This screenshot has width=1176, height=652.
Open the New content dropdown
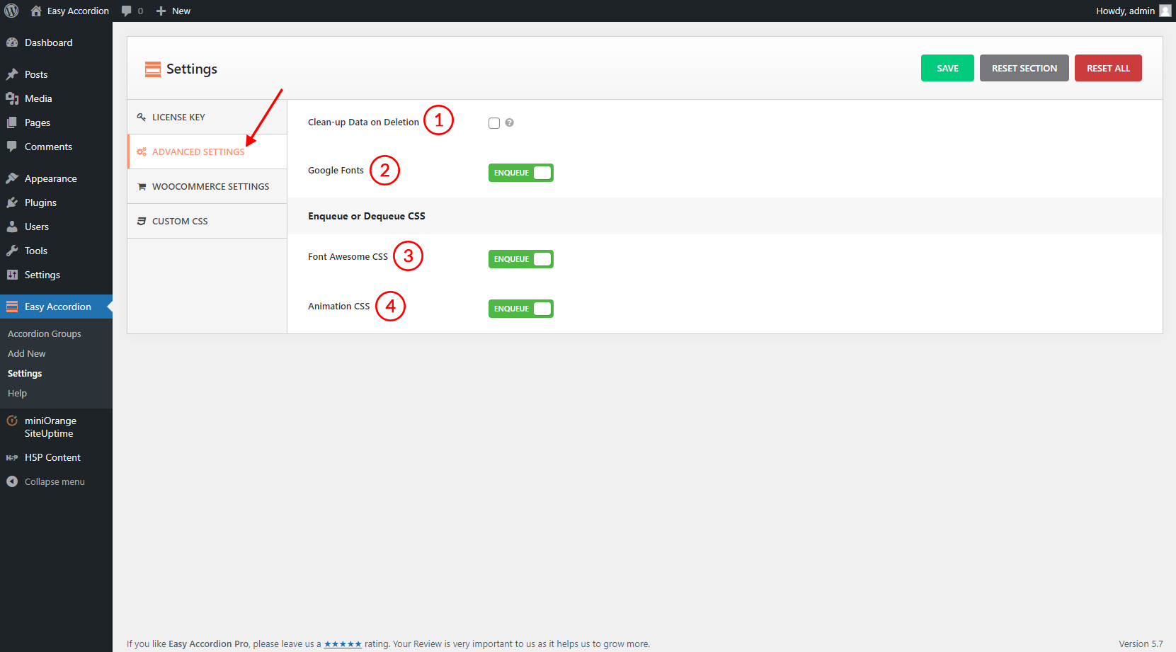[173, 11]
